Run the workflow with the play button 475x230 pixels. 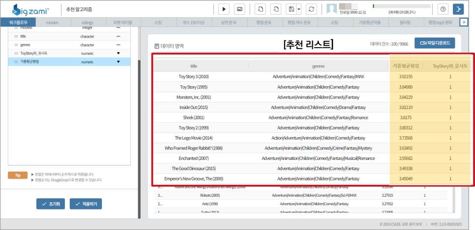point(224,9)
